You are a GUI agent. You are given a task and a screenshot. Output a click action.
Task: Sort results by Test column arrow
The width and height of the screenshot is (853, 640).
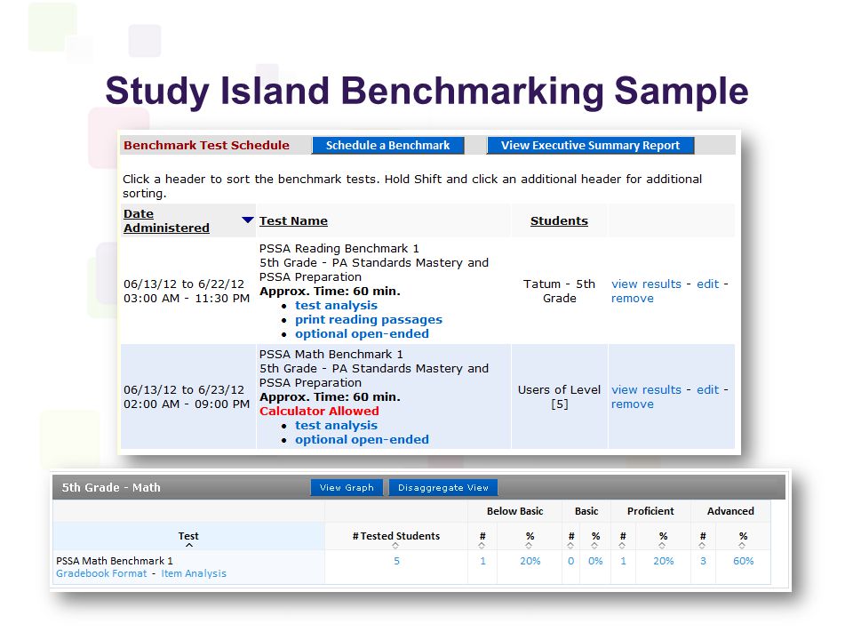(188, 545)
